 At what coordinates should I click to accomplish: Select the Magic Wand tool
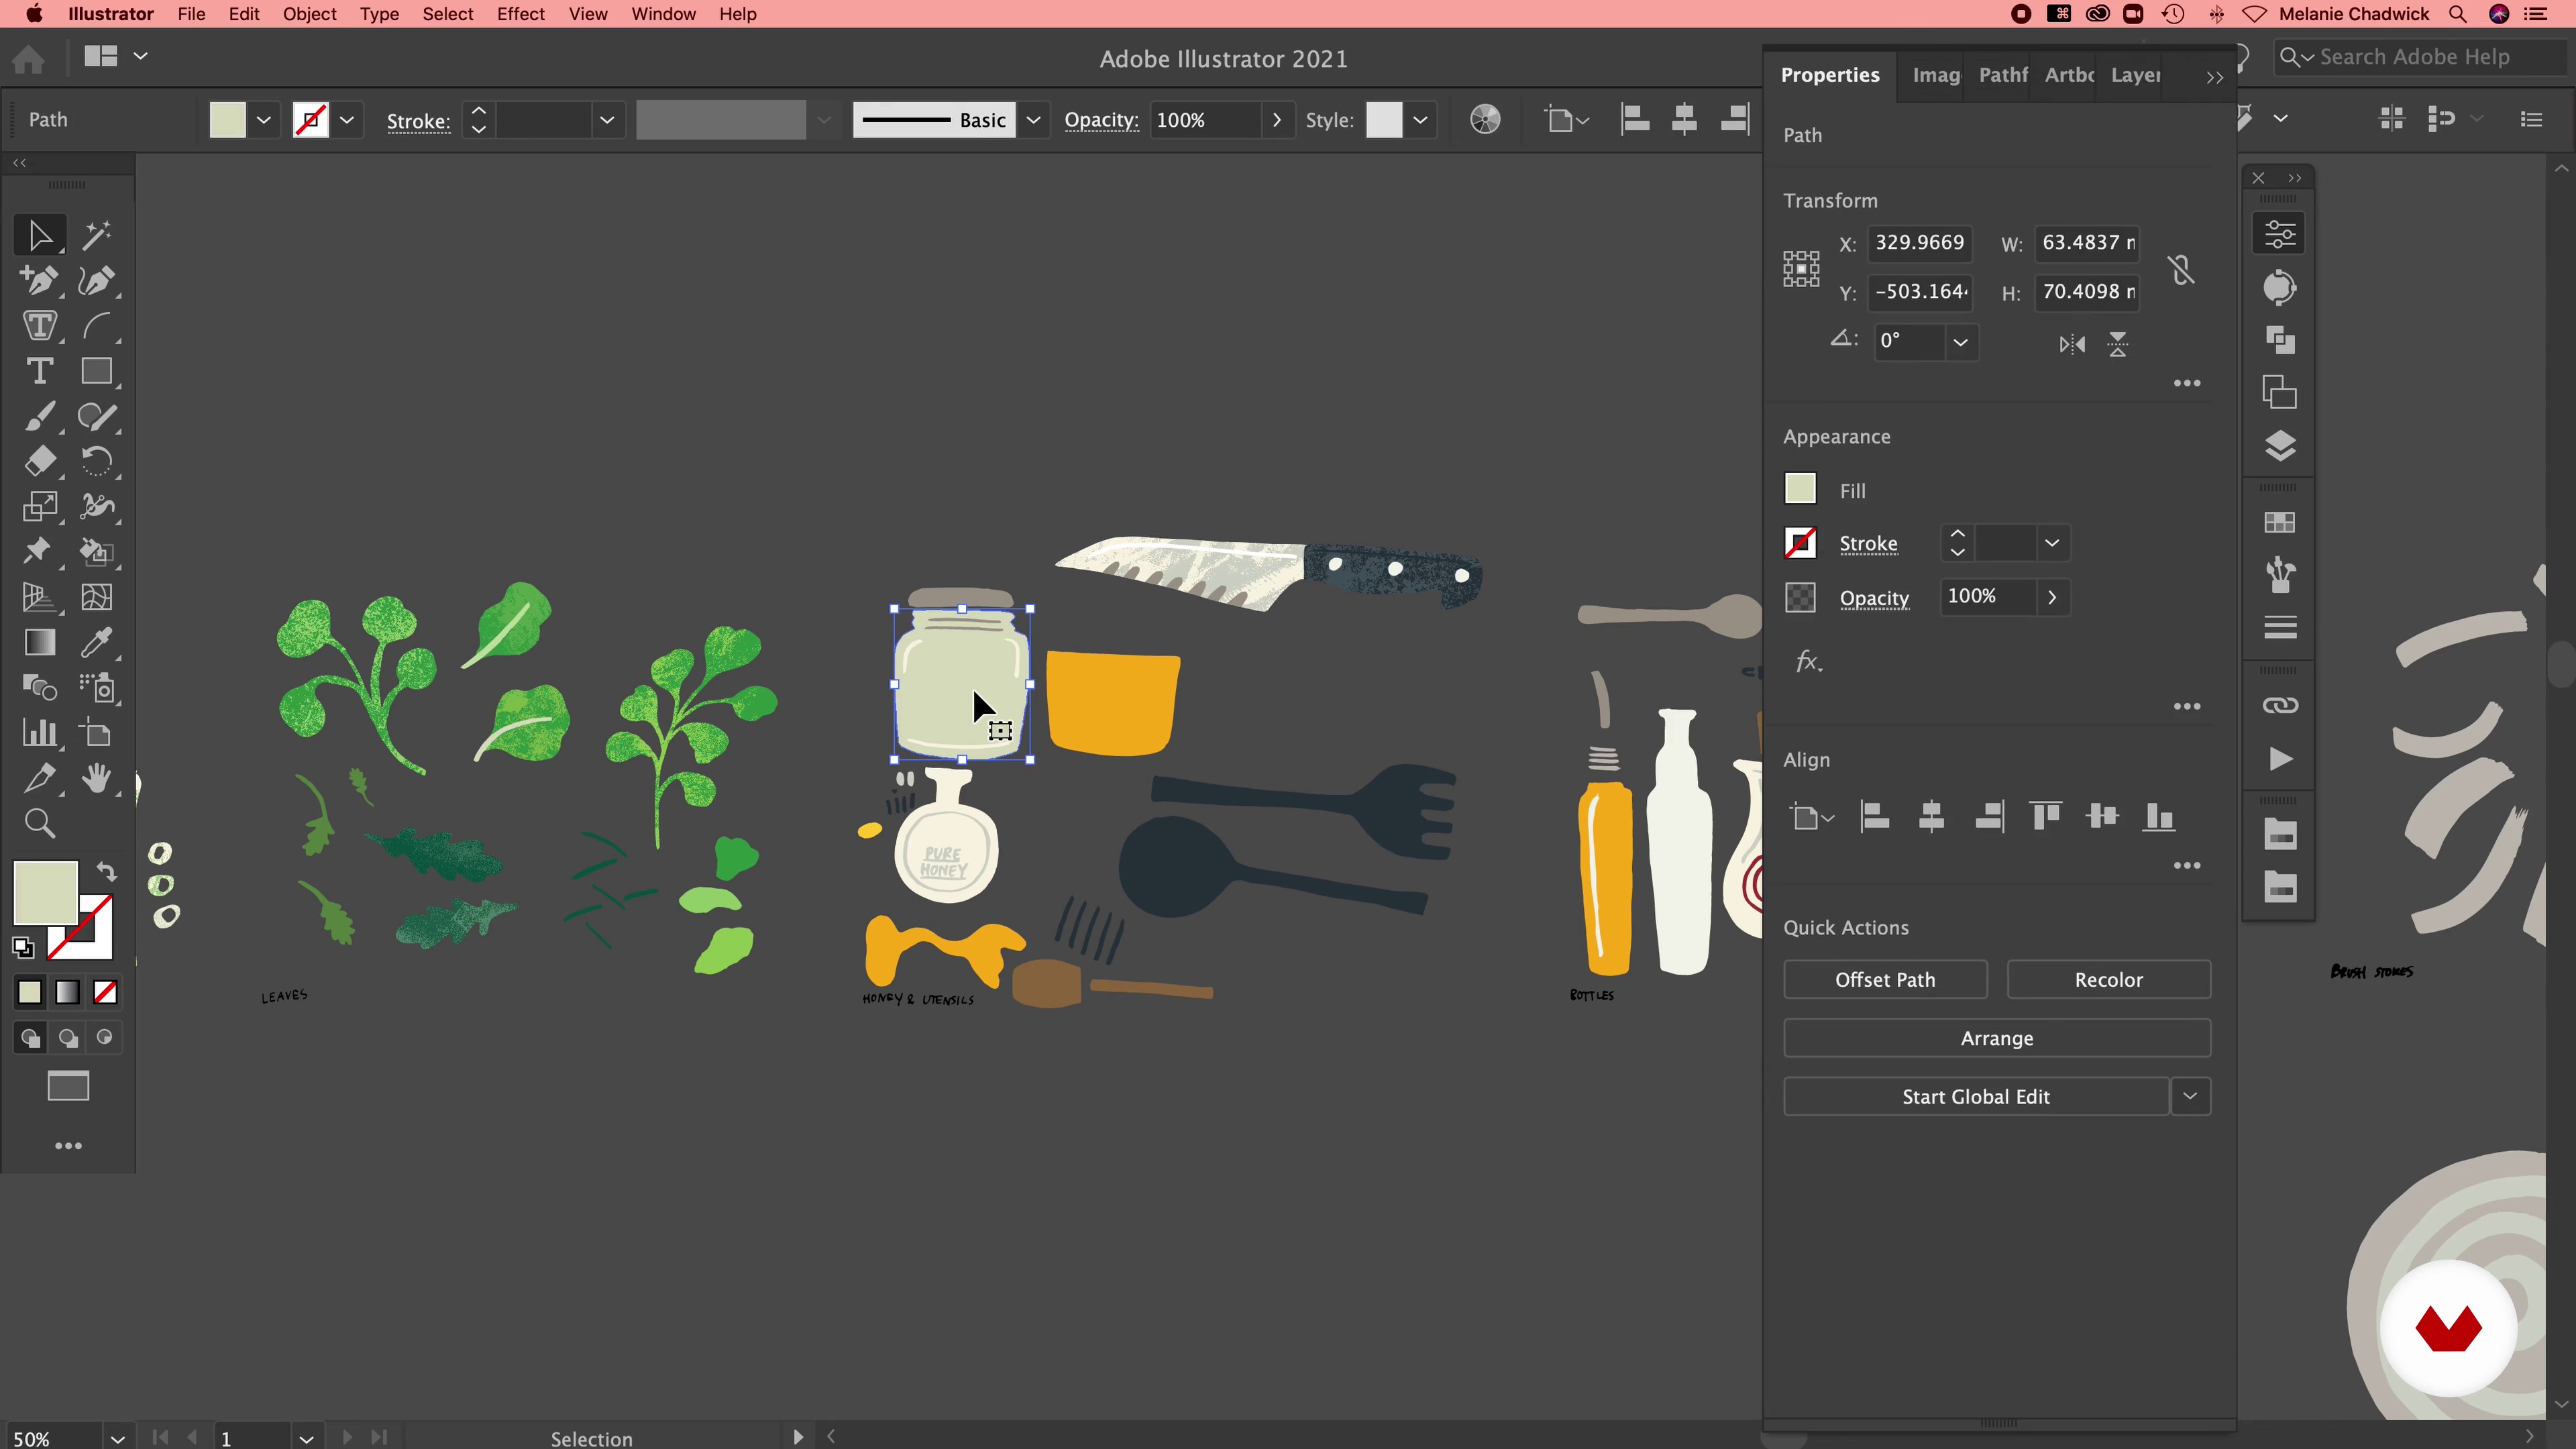[x=97, y=236]
